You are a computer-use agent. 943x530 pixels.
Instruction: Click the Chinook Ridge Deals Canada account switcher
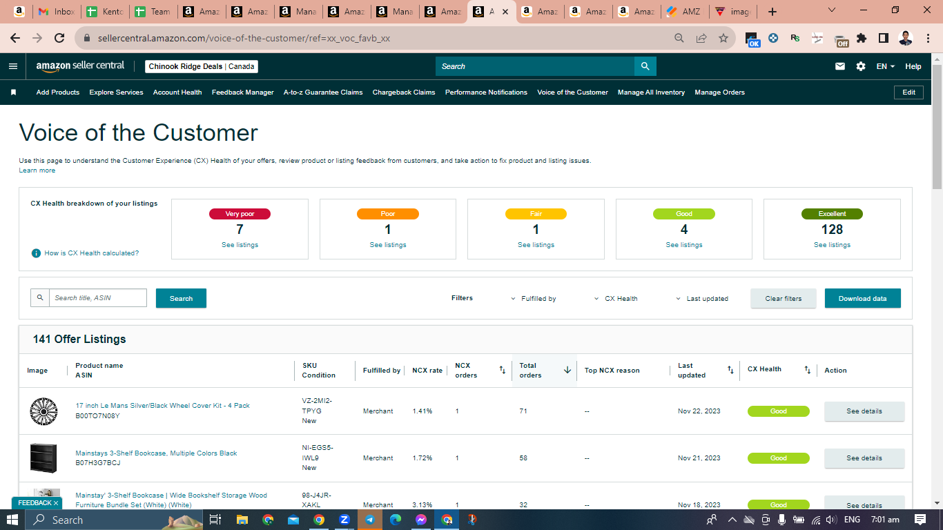[x=202, y=66]
